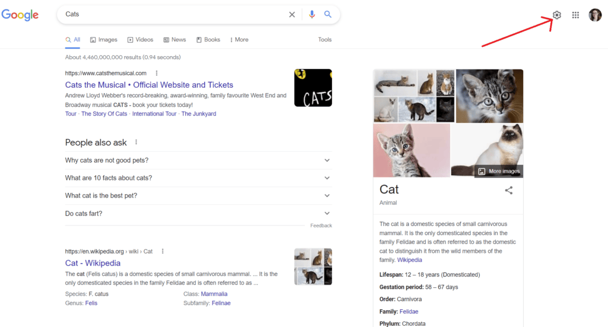
Task: Open the More search filters menu
Action: click(x=239, y=40)
